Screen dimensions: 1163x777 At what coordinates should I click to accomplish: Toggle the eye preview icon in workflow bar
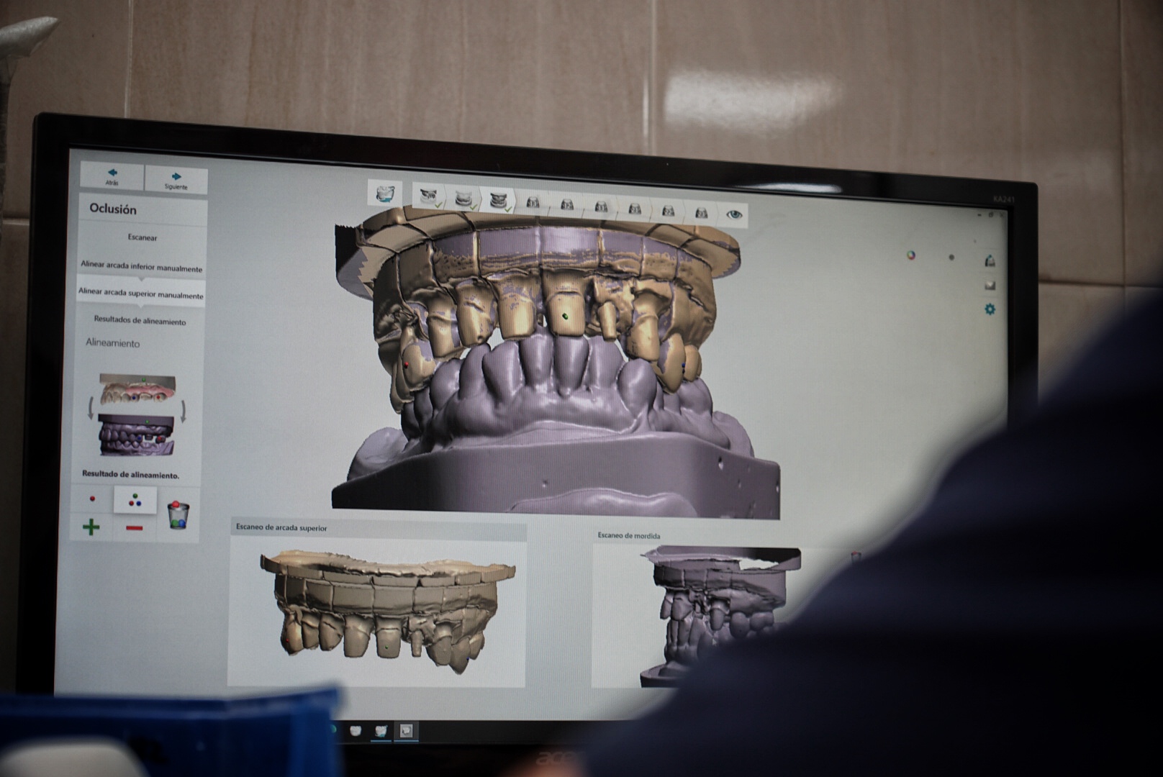coord(733,214)
